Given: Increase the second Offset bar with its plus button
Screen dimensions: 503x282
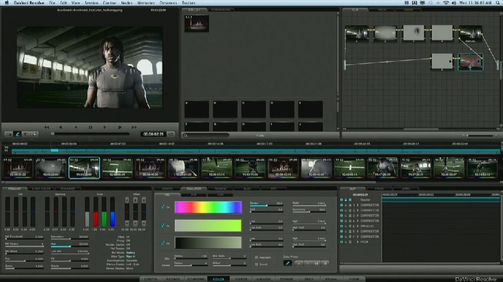Looking at the screenshot, I should click(135, 200).
